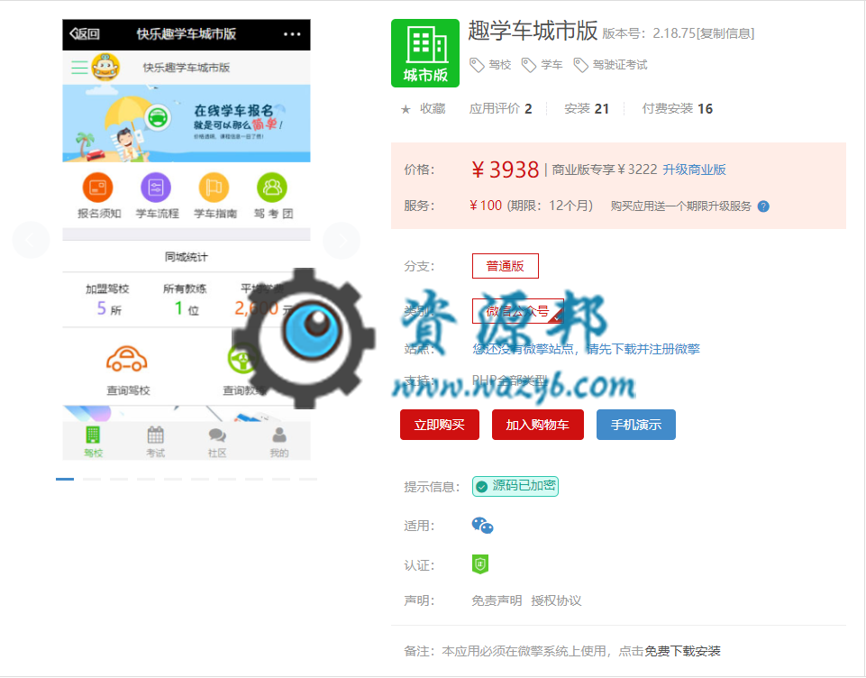Click the 源码已加密 badge

tap(515, 486)
